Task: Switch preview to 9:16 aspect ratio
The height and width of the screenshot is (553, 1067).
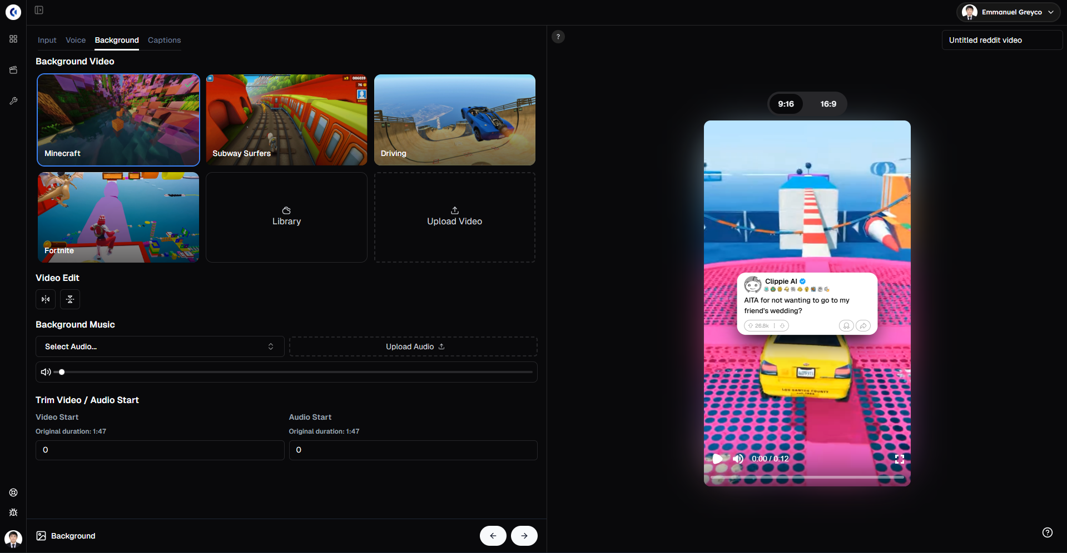Action: tap(786, 104)
